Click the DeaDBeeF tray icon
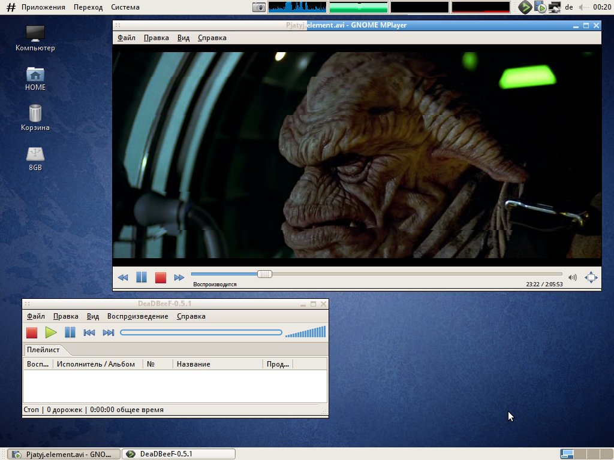The width and height of the screenshot is (614, 460). 525,7
